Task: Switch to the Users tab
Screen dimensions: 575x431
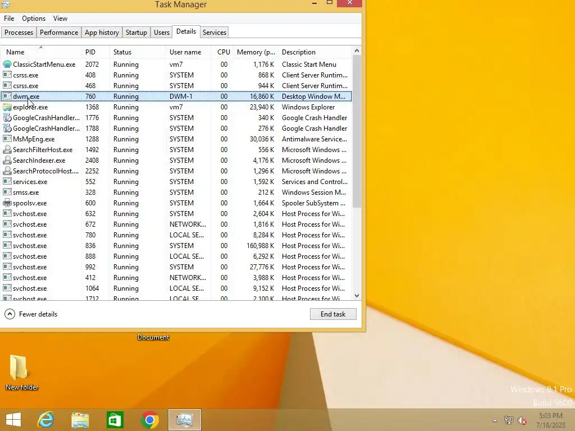Action: point(161,32)
